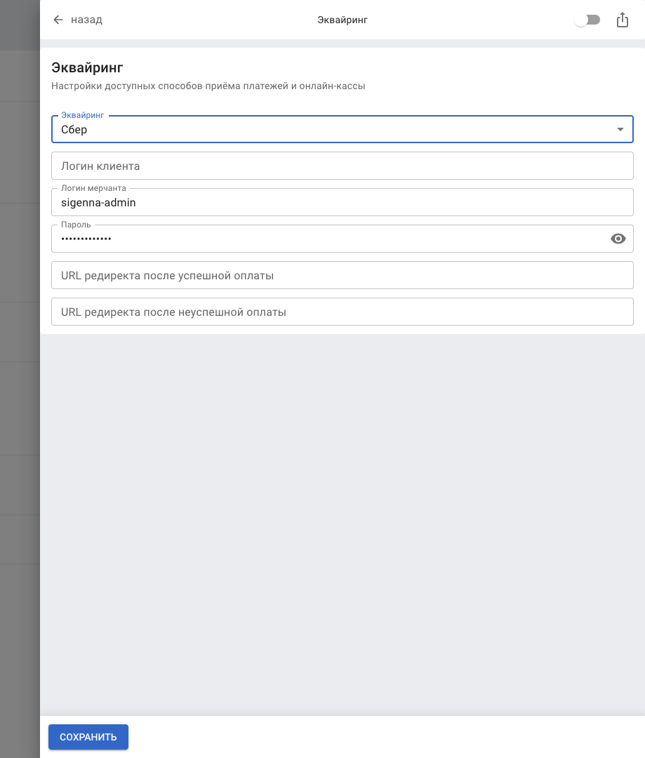Viewport: 645px width, 758px height.
Task: Click the Логин мерчанта field with sigenna-admin
Action: (x=342, y=203)
